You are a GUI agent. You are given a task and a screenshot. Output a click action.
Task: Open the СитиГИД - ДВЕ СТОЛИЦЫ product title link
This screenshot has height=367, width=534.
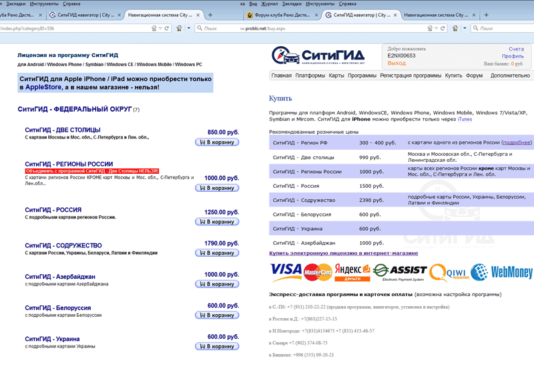(x=63, y=130)
